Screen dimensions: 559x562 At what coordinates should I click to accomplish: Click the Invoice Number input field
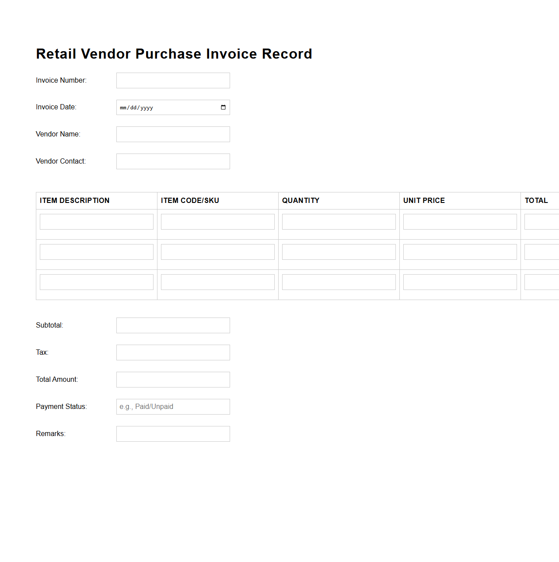click(x=173, y=80)
